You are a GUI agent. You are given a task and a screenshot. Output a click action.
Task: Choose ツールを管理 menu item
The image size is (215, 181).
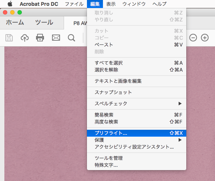[136, 158]
